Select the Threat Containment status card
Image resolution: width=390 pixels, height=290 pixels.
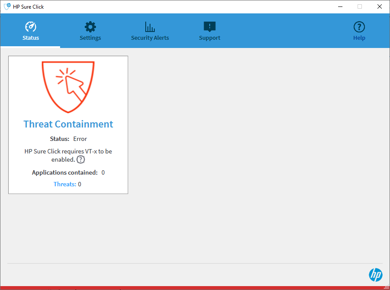(68, 124)
